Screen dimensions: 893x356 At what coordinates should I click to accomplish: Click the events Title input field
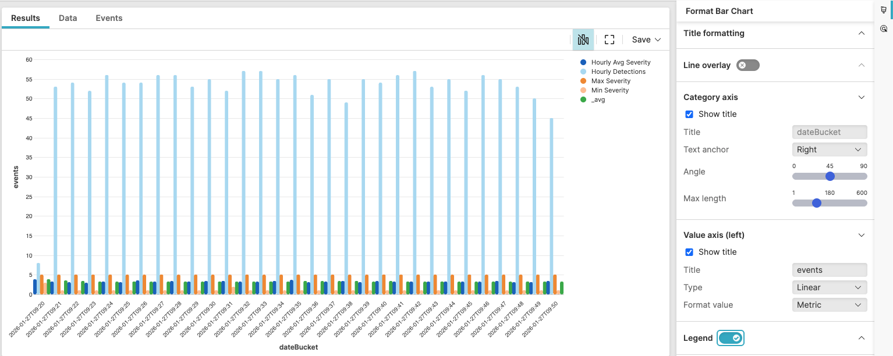click(x=829, y=269)
